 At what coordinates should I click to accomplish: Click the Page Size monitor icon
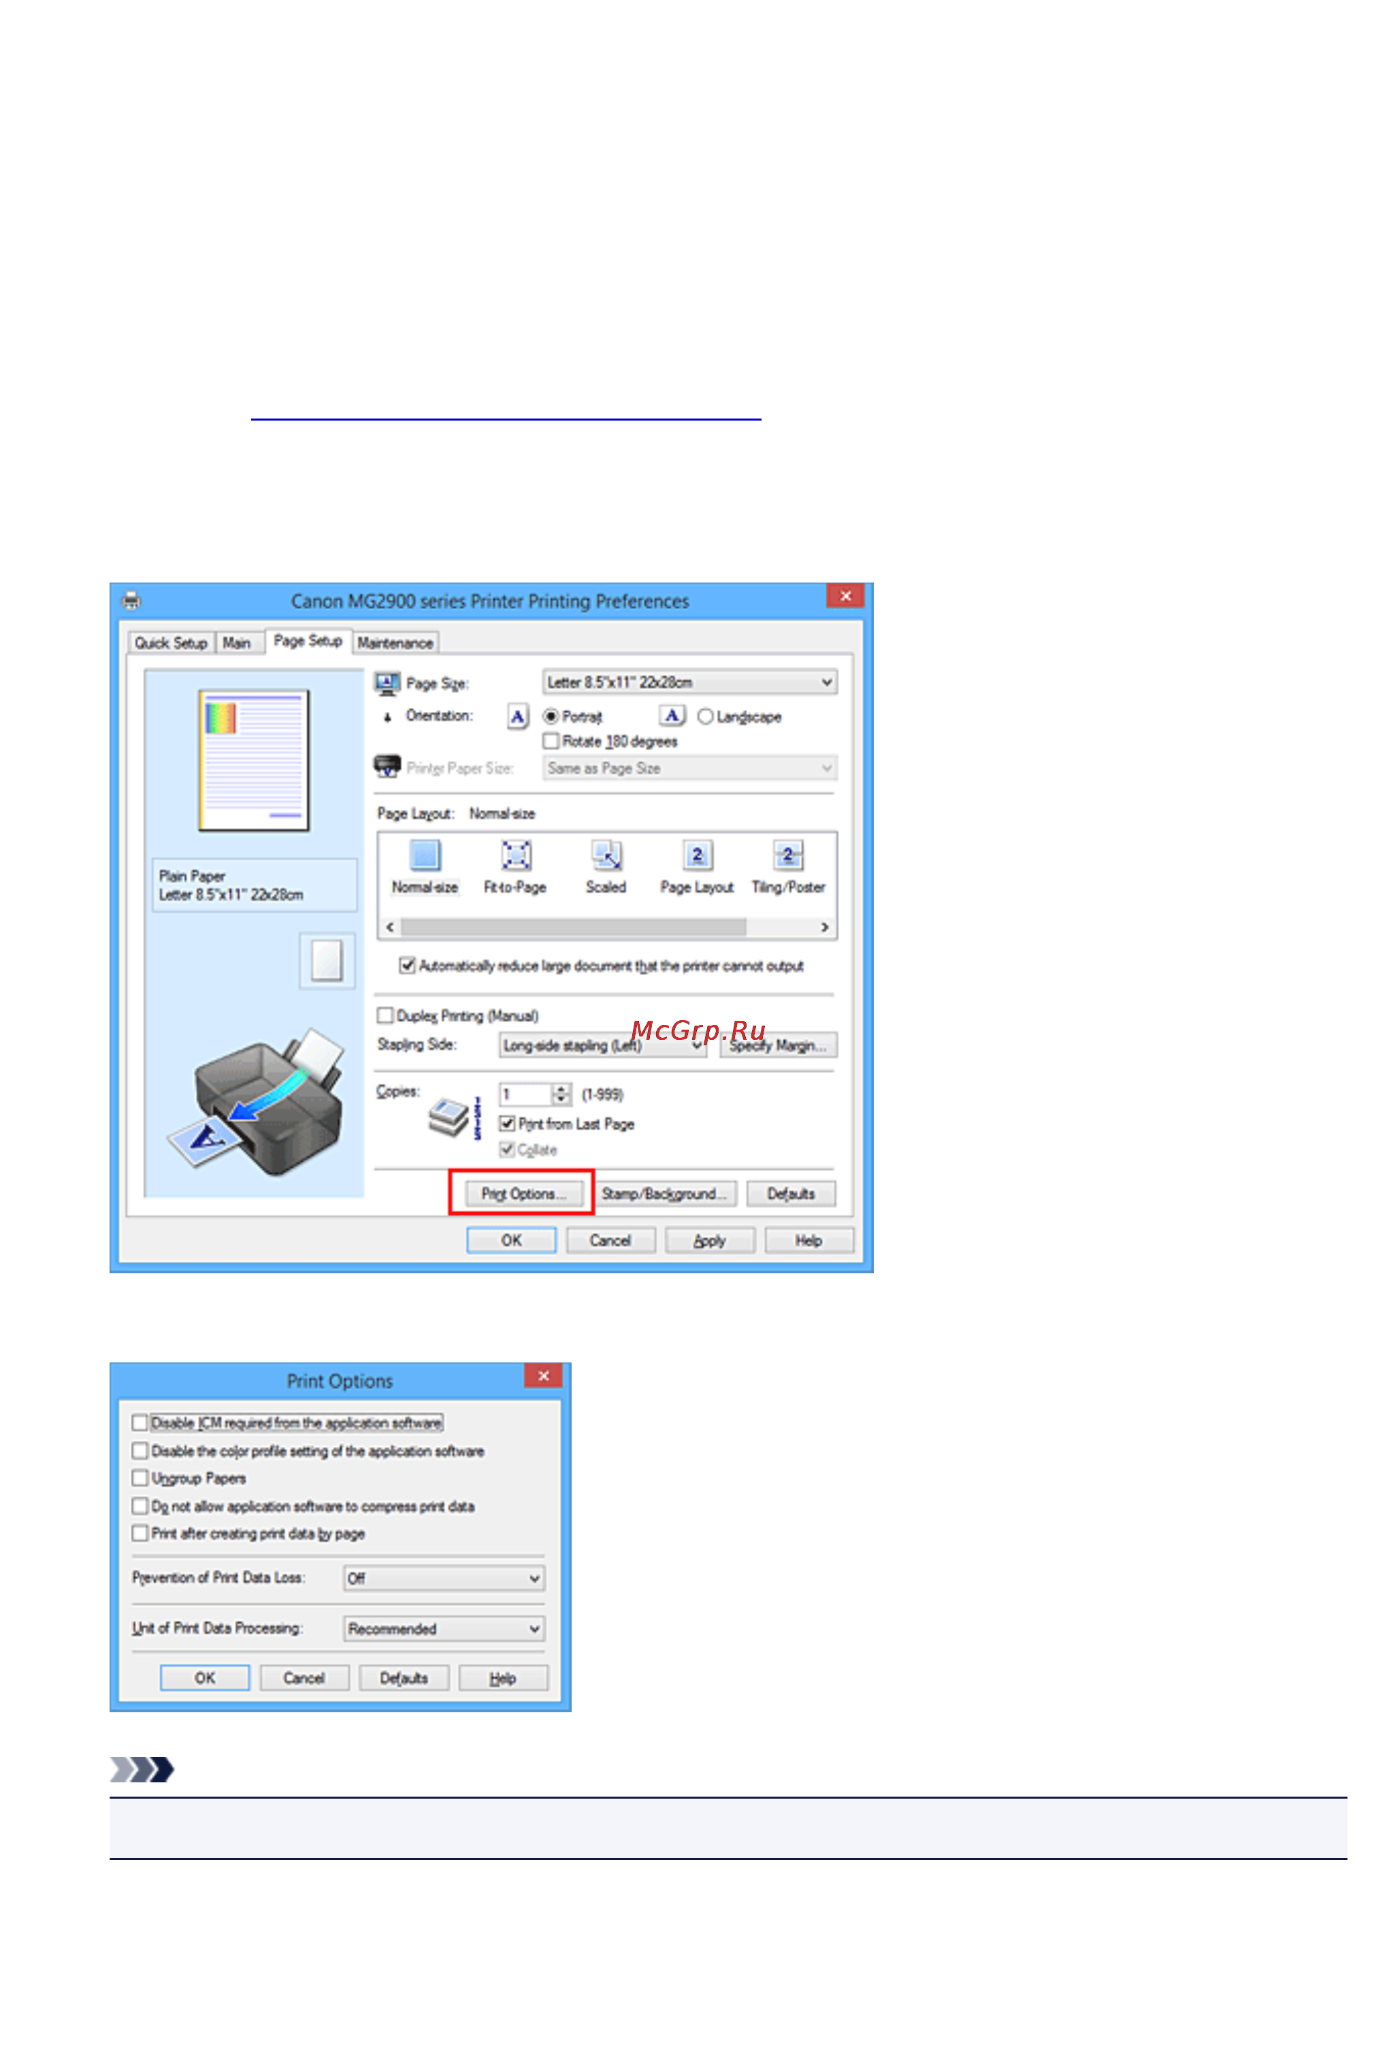click(x=387, y=683)
